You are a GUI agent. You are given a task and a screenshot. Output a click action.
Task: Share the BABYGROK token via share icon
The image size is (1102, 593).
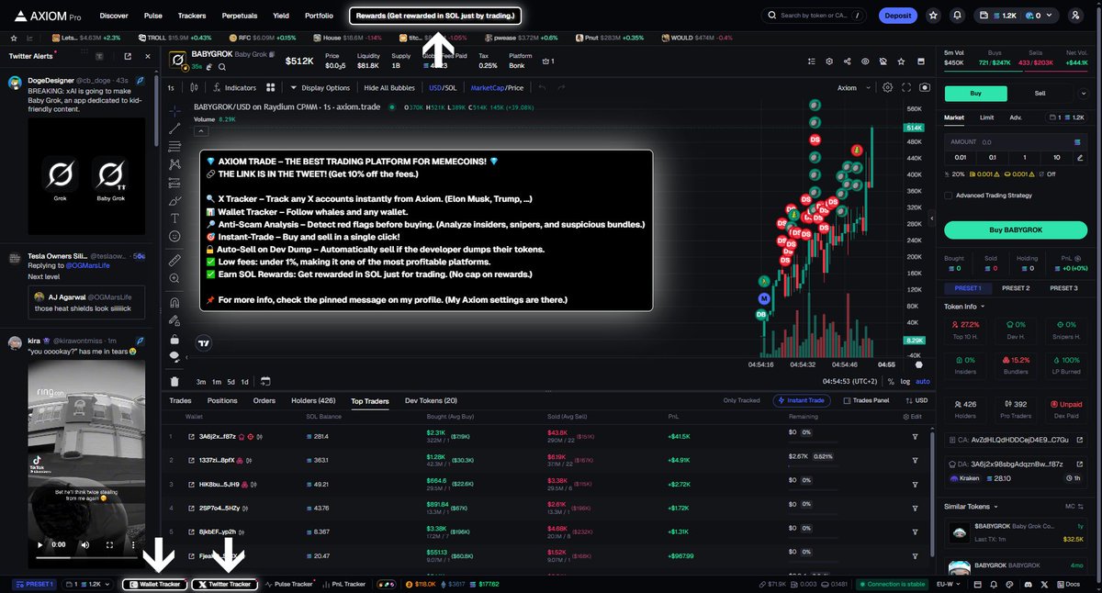pyautogui.click(x=846, y=61)
